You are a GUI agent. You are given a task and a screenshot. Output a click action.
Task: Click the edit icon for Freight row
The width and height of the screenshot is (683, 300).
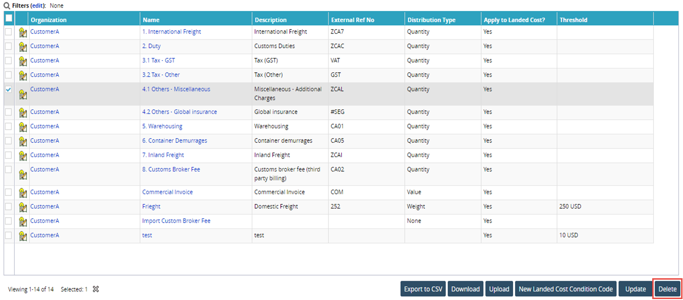click(22, 207)
